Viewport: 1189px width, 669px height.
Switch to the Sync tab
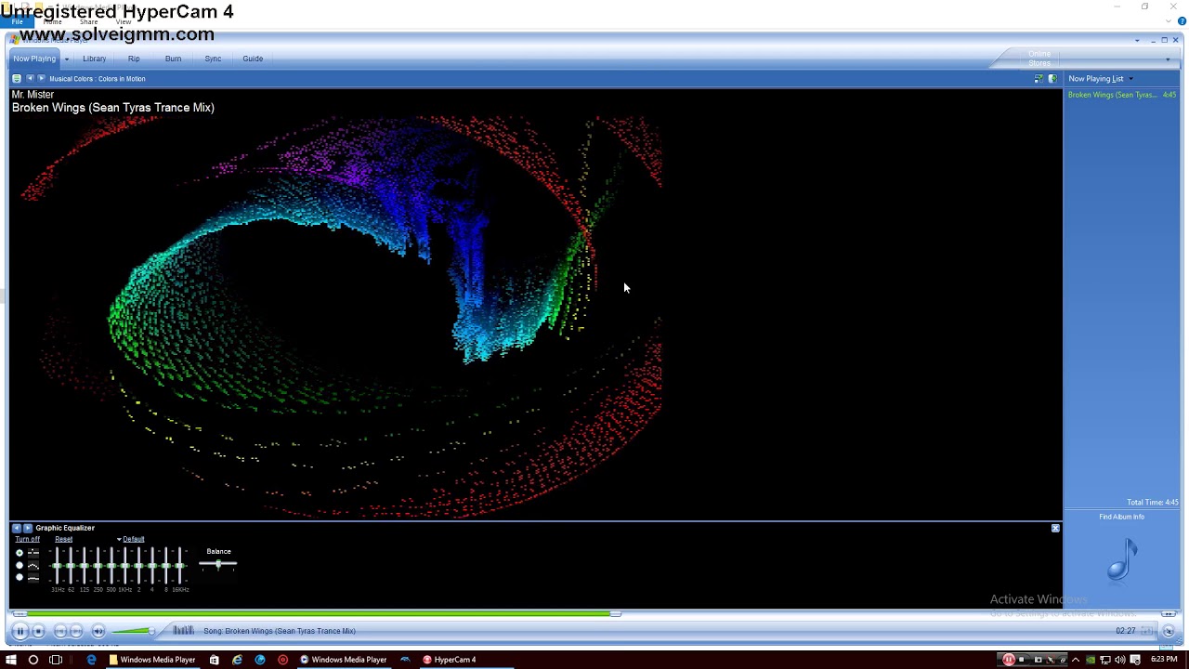(x=213, y=59)
